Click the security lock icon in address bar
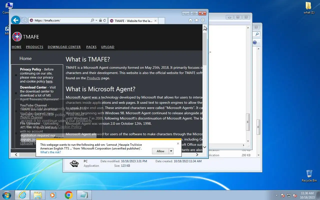This screenshot has height=200, width=320. tap(100, 20)
